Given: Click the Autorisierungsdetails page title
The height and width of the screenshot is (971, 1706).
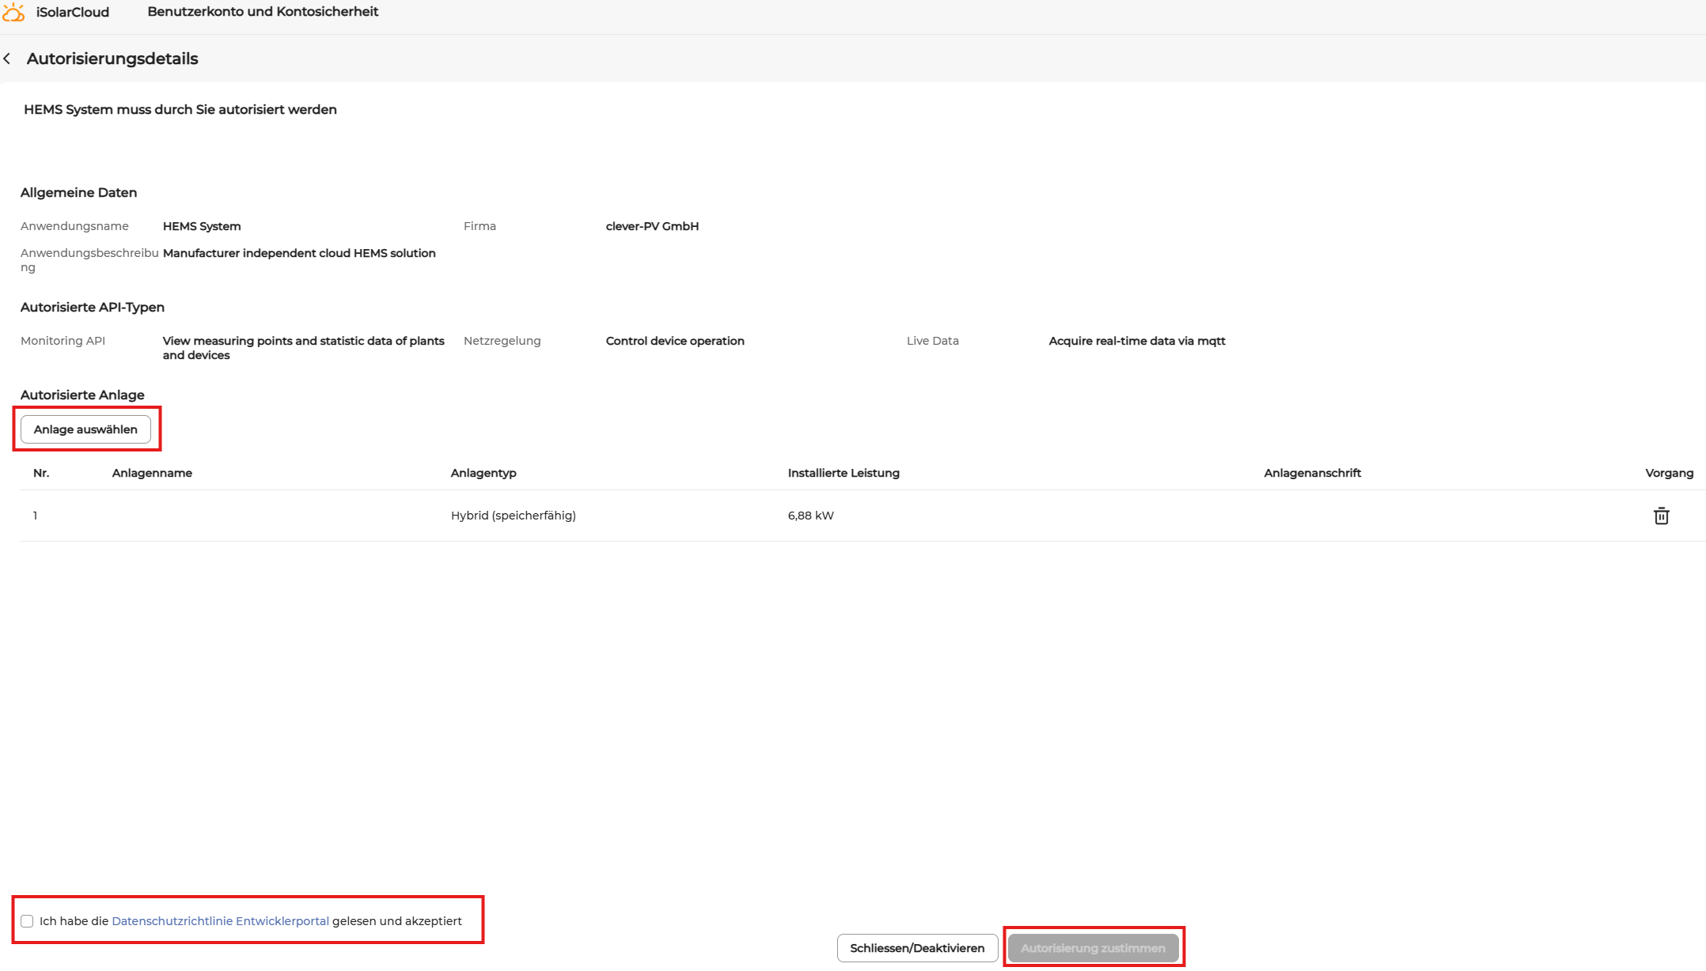Looking at the screenshot, I should point(112,58).
